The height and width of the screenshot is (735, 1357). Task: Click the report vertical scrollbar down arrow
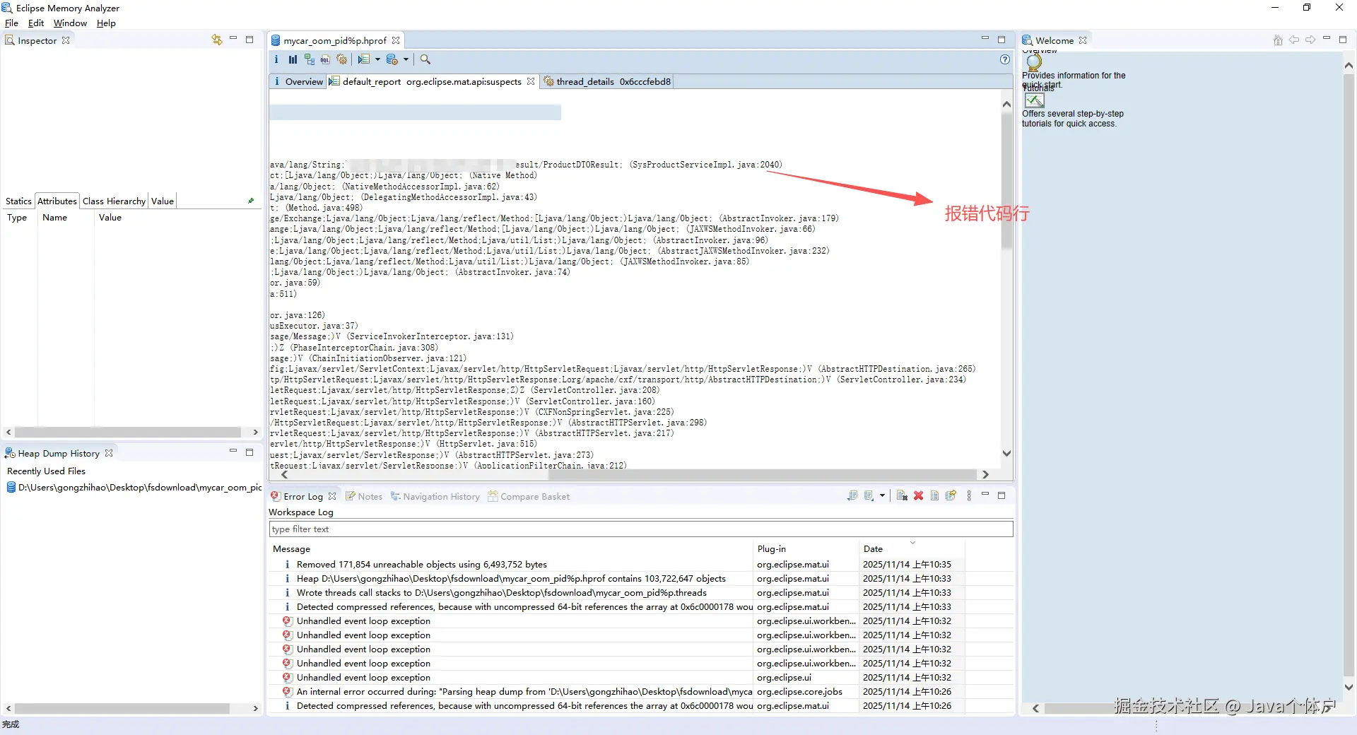(x=1006, y=454)
